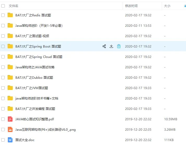Check the box for BATJ大厂之Spring Cloud 面试题

(3, 57)
